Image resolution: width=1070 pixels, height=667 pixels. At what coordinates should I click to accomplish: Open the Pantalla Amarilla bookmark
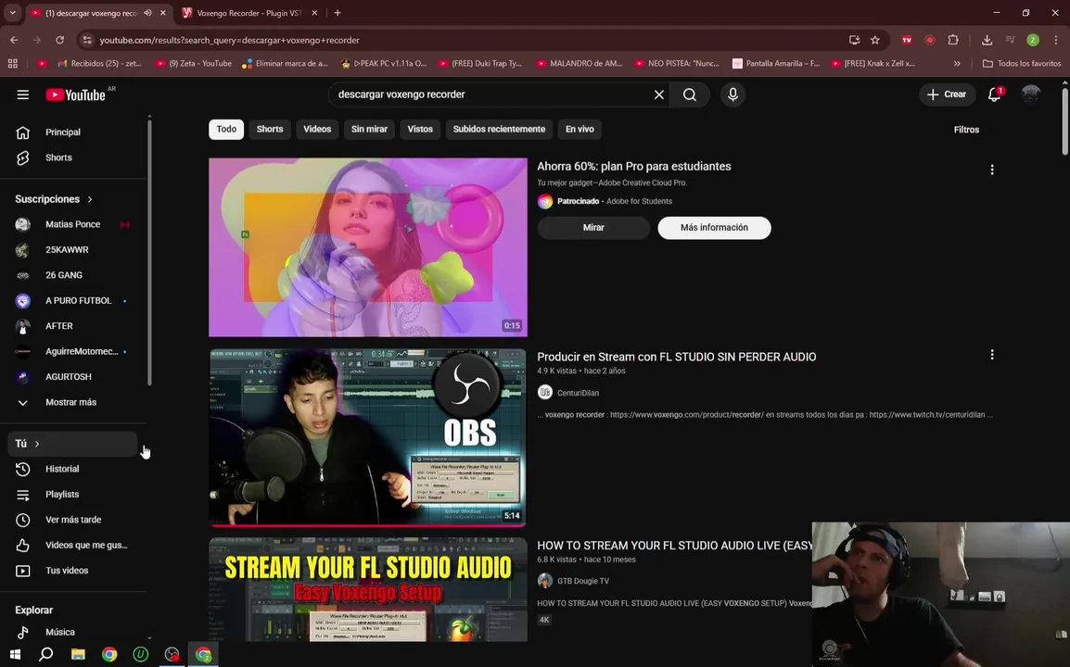pyautogui.click(x=776, y=63)
